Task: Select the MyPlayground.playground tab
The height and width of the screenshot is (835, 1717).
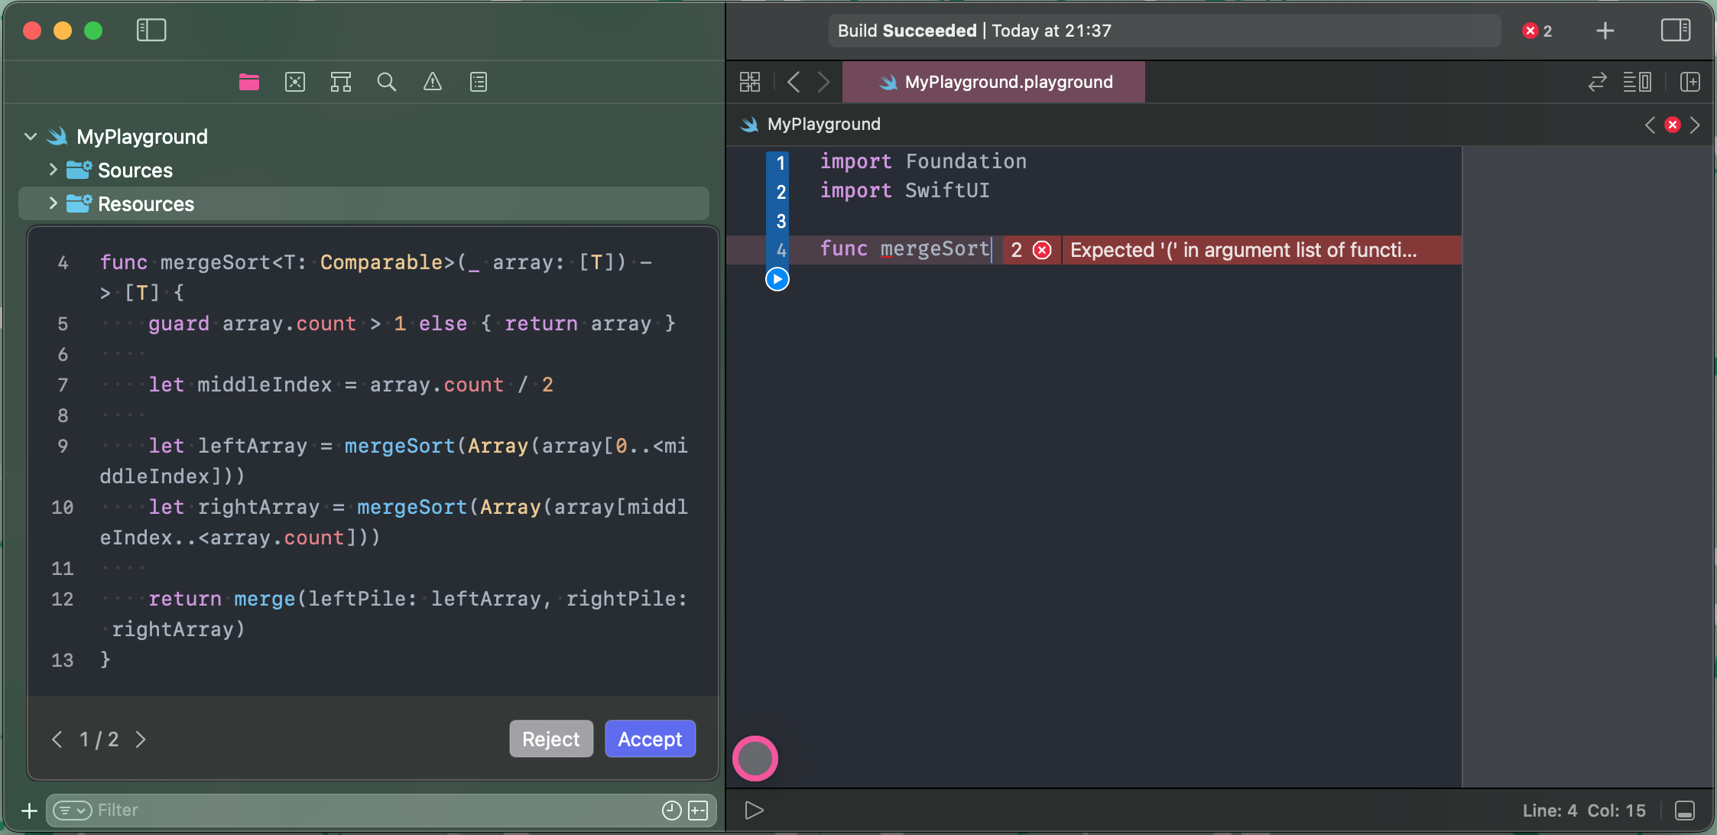Action: [x=994, y=82]
